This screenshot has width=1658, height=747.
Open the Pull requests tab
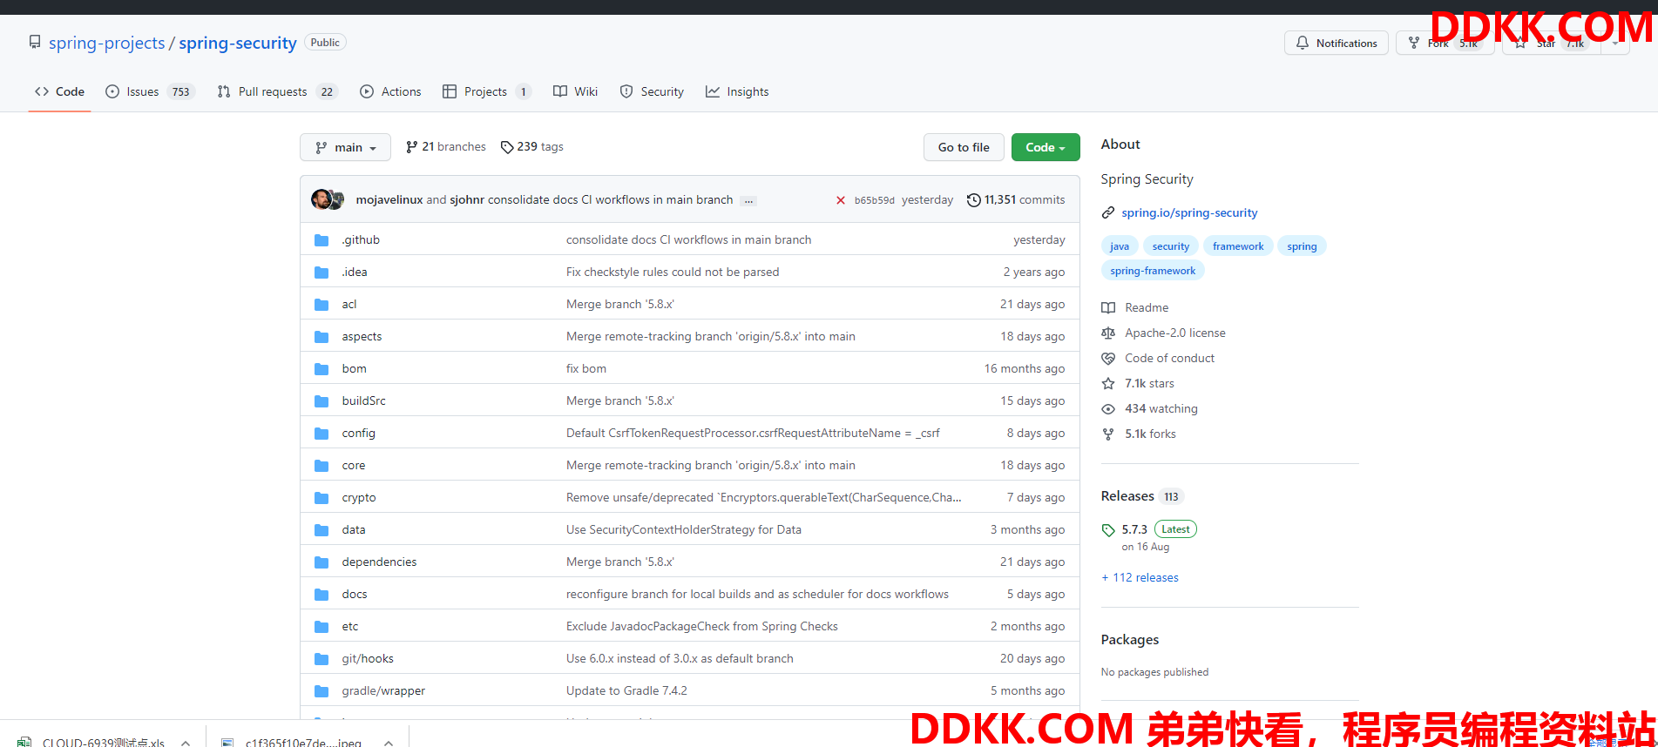[x=277, y=91]
